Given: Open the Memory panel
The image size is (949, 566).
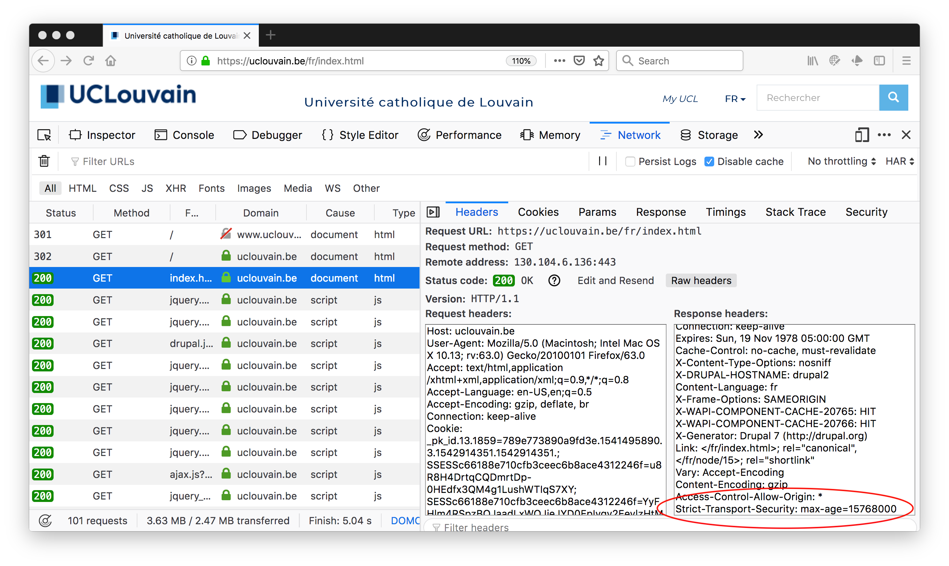Looking at the screenshot, I should pos(550,135).
